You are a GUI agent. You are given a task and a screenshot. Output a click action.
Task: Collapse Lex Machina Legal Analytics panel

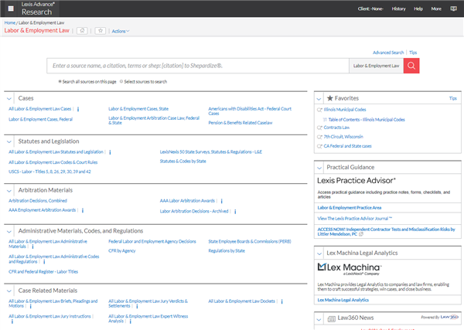click(x=319, y=253)
